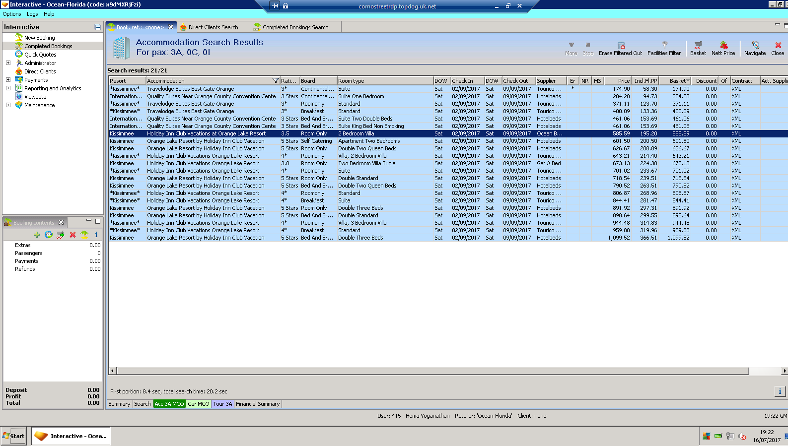
Task: Open the Facilities Filter funnel
Action: [664, 48]
